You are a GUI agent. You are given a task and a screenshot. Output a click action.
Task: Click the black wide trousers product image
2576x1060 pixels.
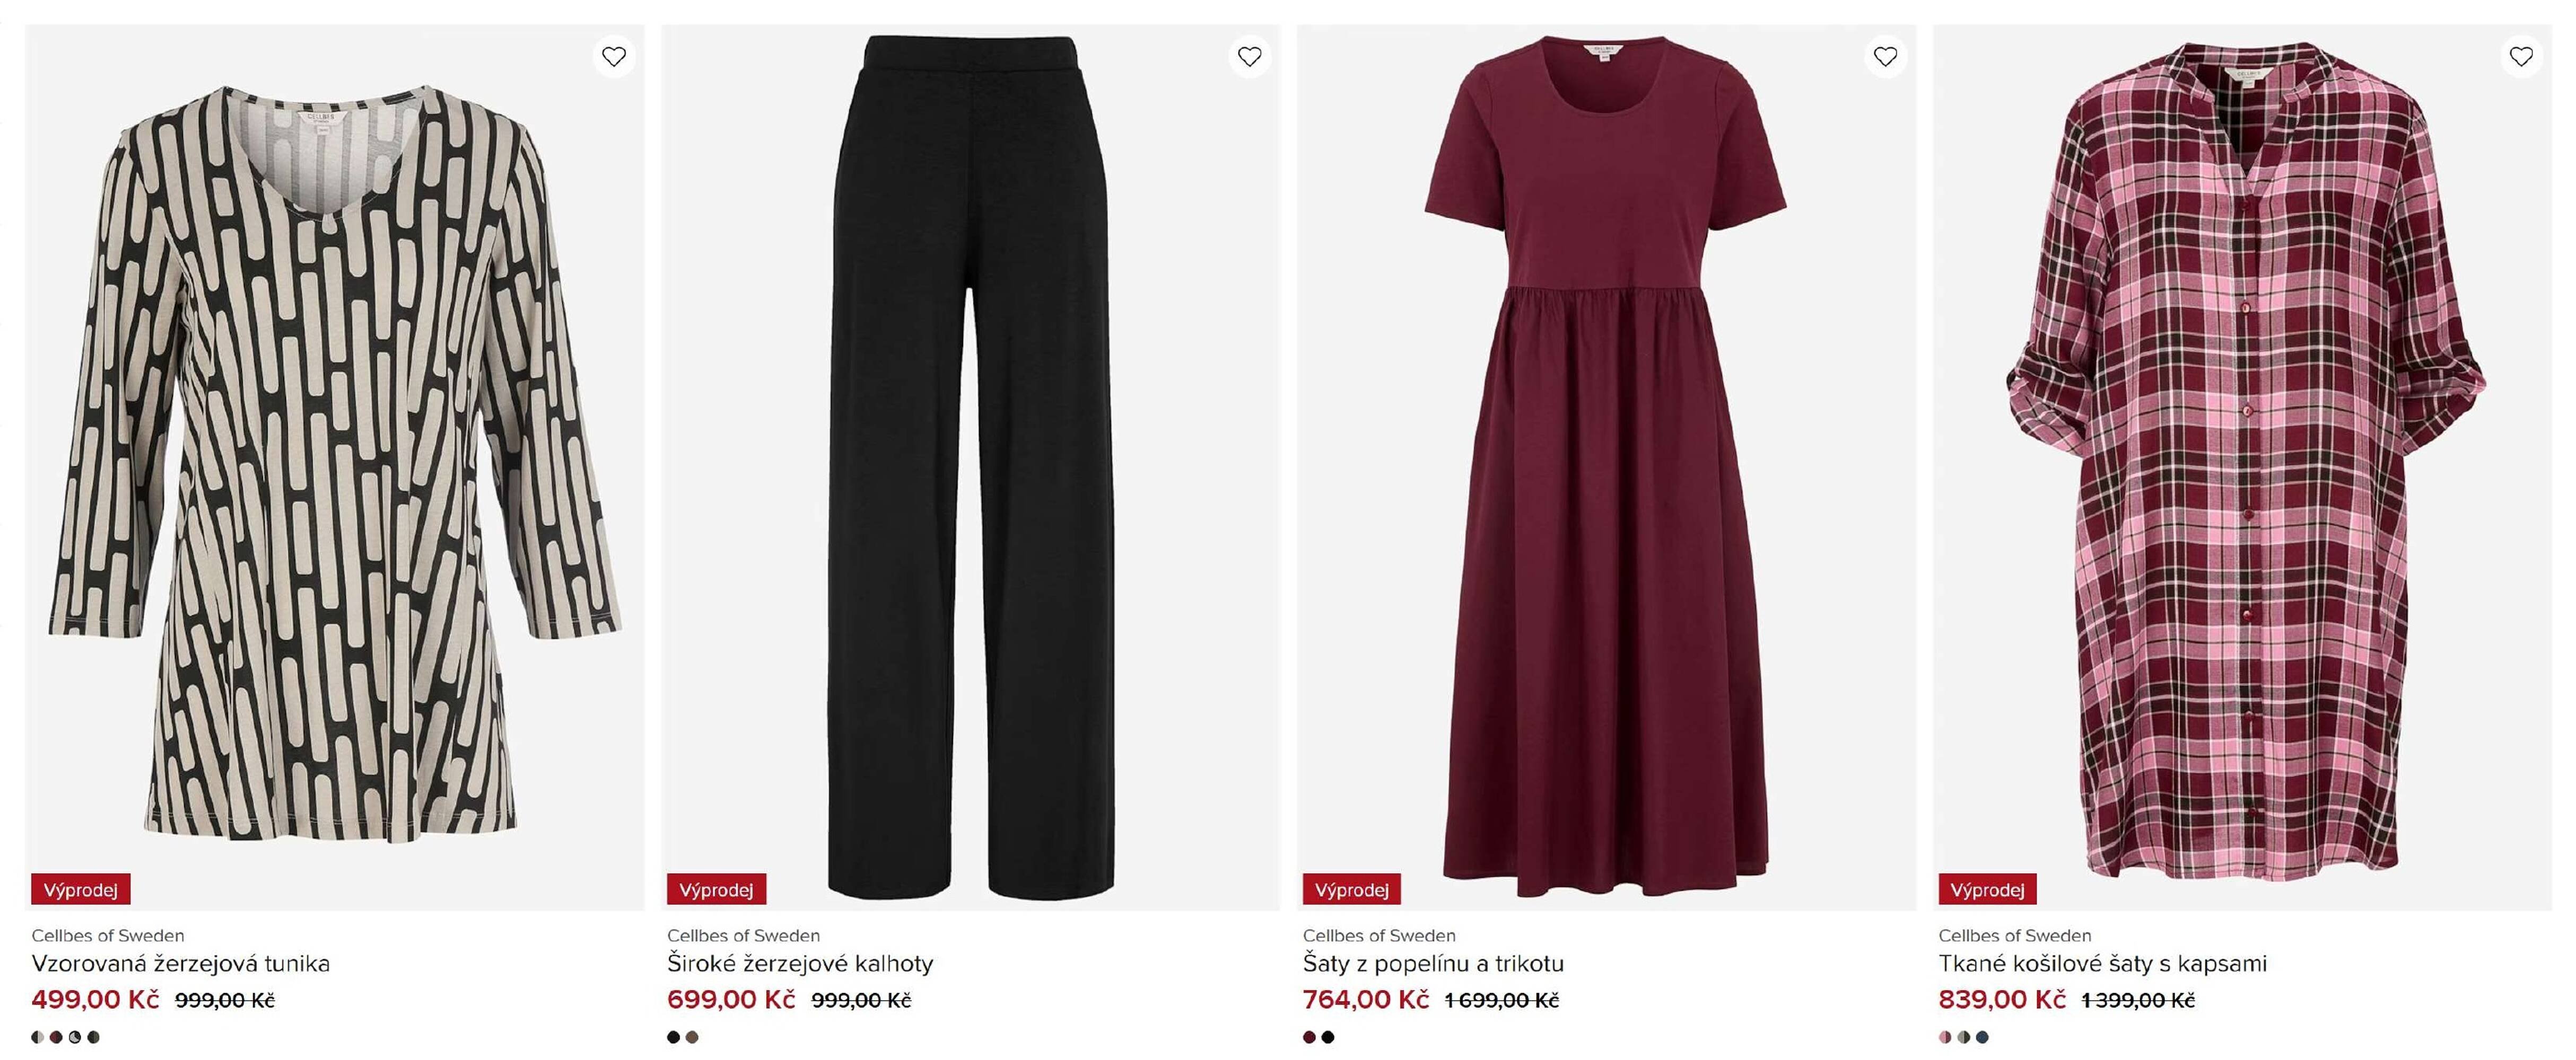pos(970,460)
